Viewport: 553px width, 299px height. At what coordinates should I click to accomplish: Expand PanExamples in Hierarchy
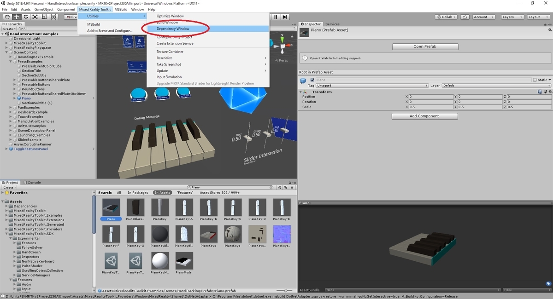11,108
